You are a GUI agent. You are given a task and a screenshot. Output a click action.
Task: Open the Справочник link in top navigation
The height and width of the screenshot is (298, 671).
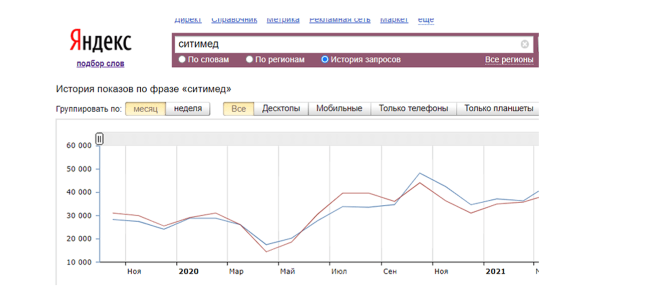(x=234, y=20)
